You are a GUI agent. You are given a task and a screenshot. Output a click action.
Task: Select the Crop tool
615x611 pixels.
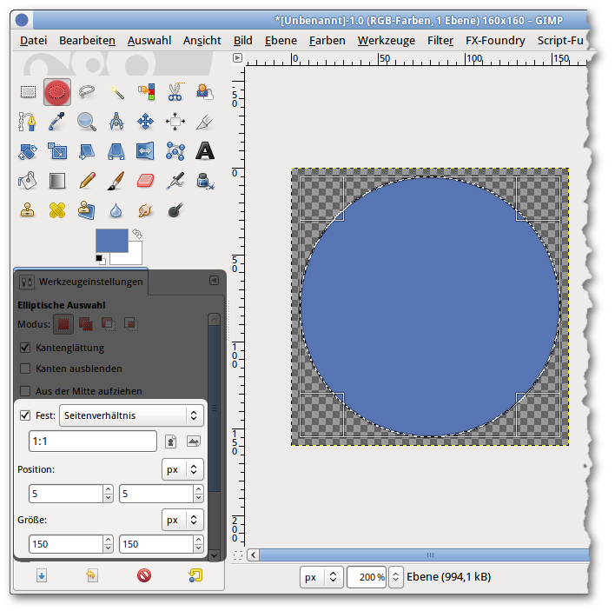coord(205,122)
